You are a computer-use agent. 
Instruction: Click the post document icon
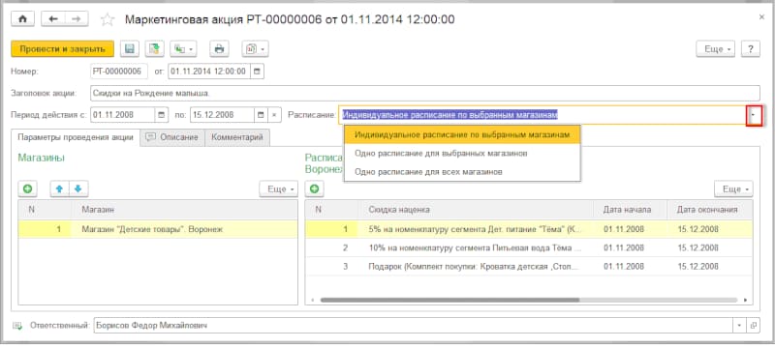pyautogui.click(x=155, y=48)
